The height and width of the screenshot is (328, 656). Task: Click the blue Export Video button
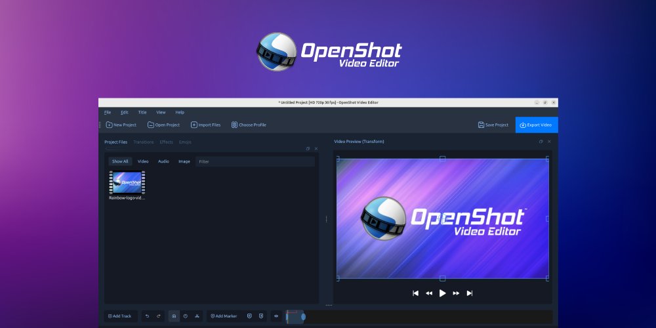[537, 125]
